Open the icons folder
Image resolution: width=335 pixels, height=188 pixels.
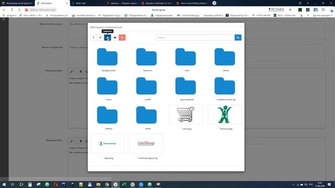point(107,86)
